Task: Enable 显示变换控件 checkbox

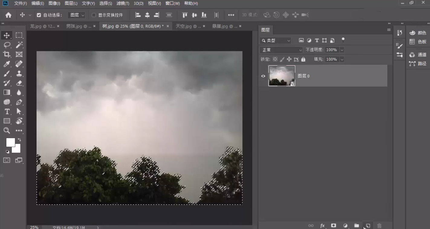Action: click(94, 15)
